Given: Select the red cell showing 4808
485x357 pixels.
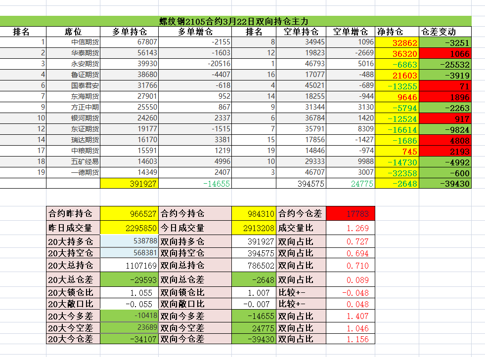Looking at the screenshot, I should click(444, 140).
